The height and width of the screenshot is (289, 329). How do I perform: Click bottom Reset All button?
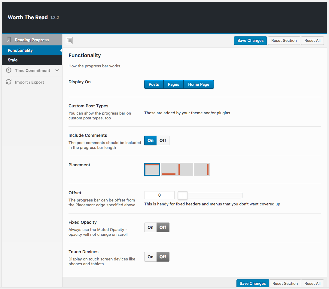pyautogui.click(x=312, y=283)
